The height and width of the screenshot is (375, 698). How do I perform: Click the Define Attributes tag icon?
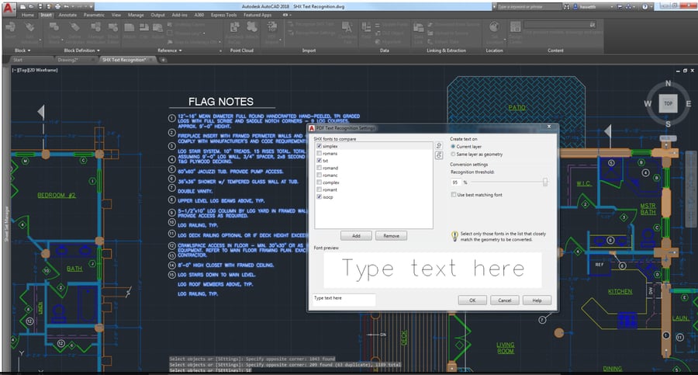coord(74,27)
